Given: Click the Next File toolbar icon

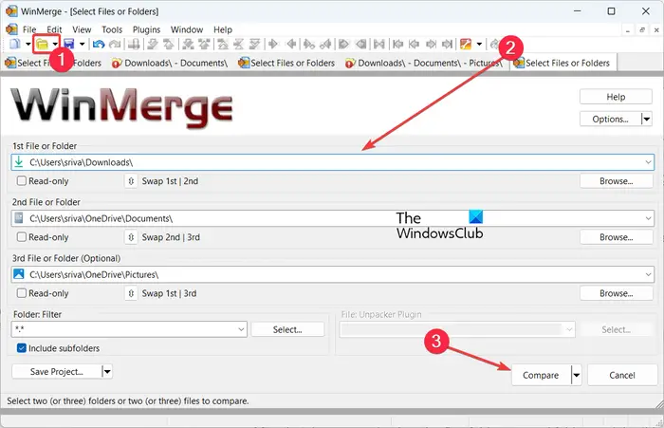Looking at the screenshot, I should [431, 44].
